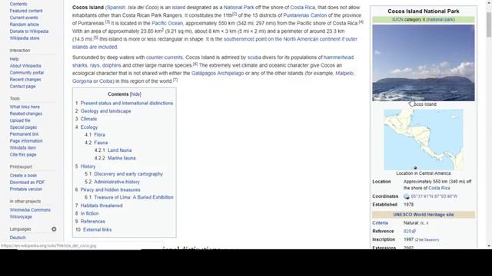Click the globe icon beside the coordinates
This screenshot has height=276, width=492.
click(407, 196)
